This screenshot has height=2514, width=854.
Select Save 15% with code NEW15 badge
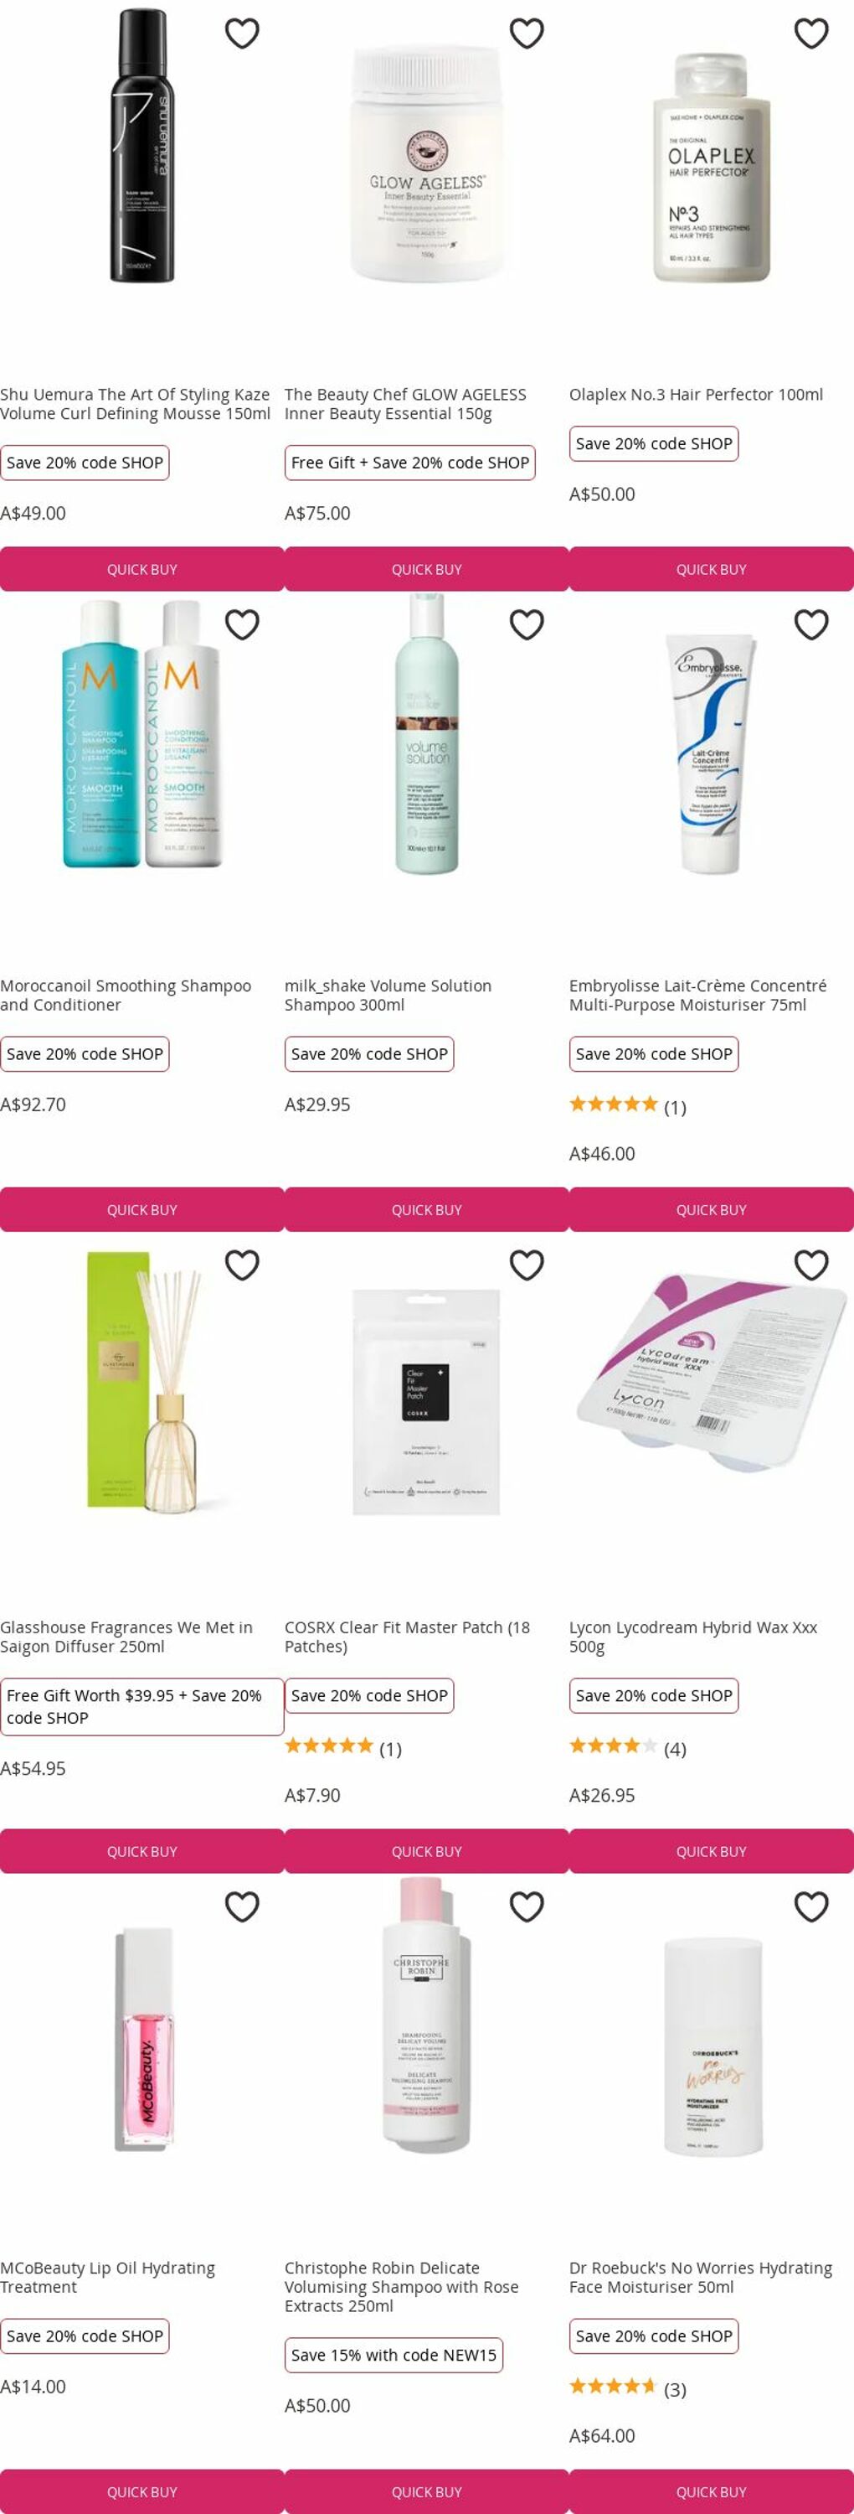click(x=394, y=2355)
